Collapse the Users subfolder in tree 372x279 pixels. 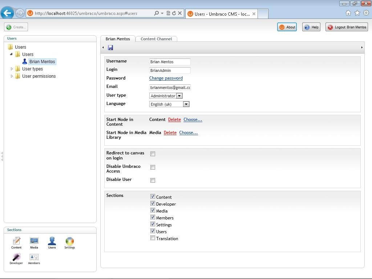[x=11, y=54]
